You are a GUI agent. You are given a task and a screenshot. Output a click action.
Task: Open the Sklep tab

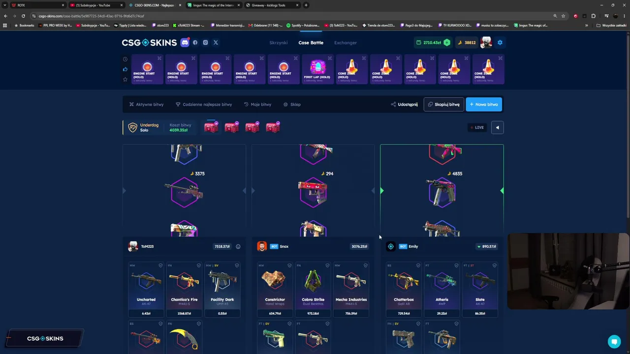pos(292,104)
